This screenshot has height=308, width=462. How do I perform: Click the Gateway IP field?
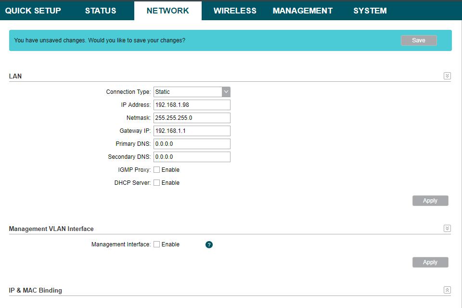(x=192, y=131)
